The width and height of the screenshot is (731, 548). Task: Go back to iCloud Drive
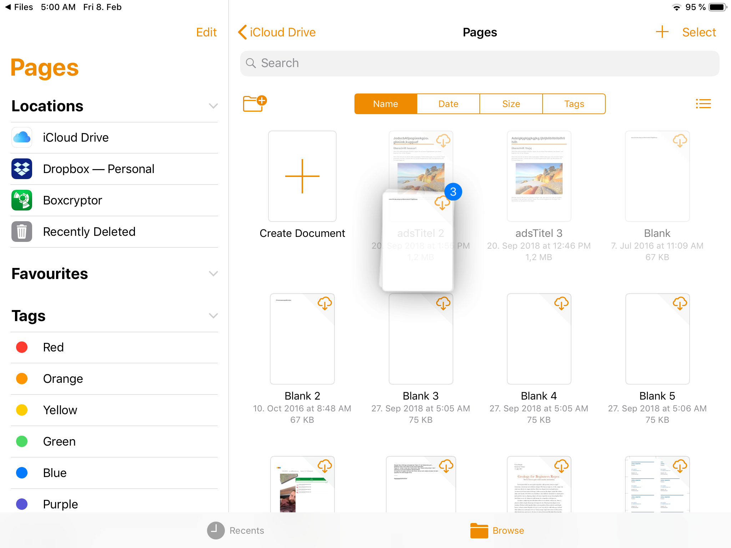[277, 32]
